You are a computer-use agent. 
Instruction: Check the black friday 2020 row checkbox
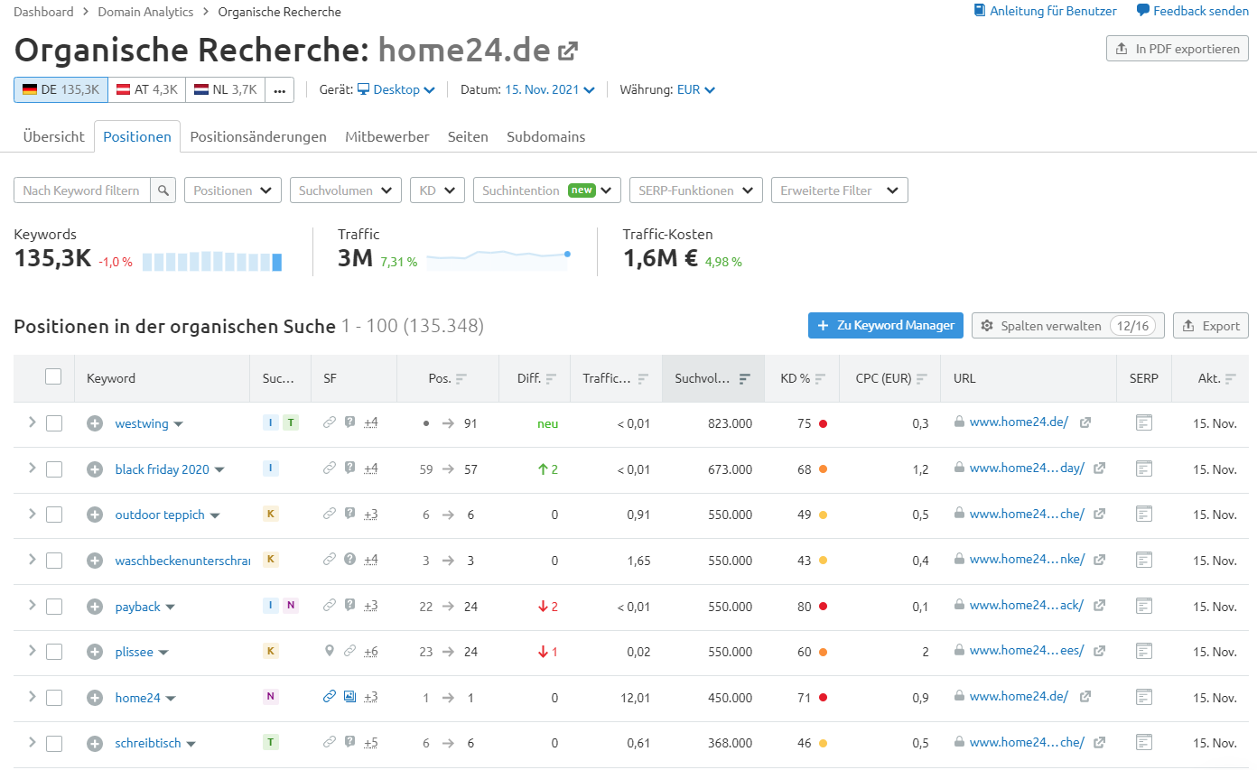pyautogui.click(x=54, y=469)
